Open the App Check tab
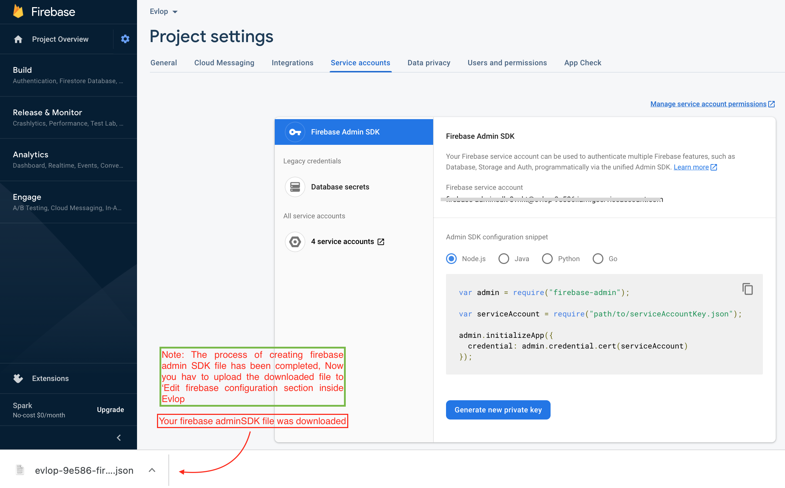785x488 pixels. point(583,63)
